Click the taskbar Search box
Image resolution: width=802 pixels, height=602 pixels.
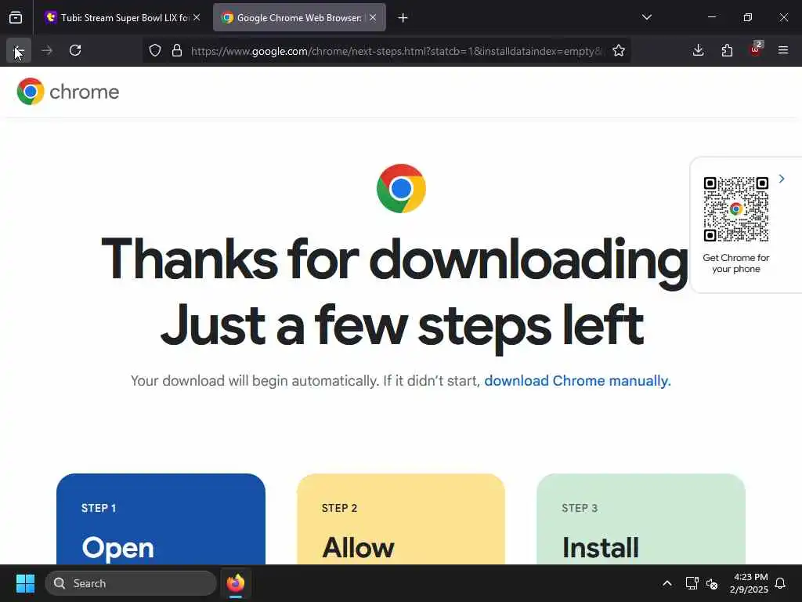(131, 583)
